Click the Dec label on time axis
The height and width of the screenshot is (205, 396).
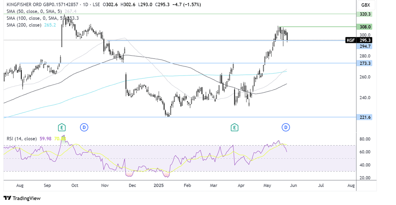(133, 185)
